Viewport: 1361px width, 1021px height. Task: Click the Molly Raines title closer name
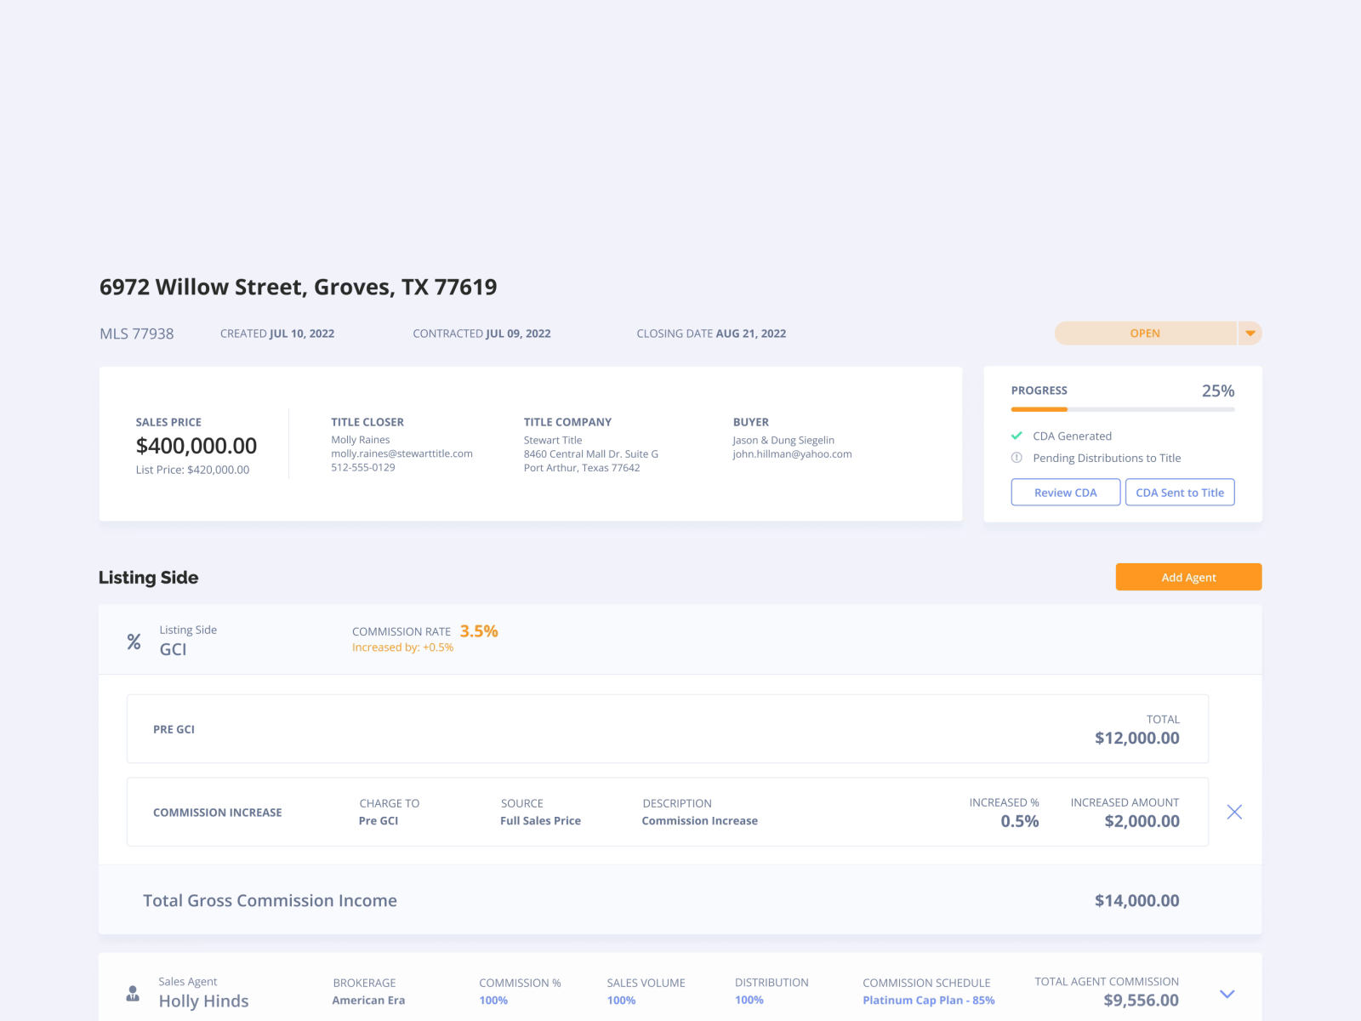coord(361,440)
